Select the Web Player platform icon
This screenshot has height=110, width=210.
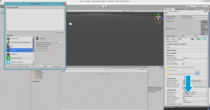click(x=8, y=39)
